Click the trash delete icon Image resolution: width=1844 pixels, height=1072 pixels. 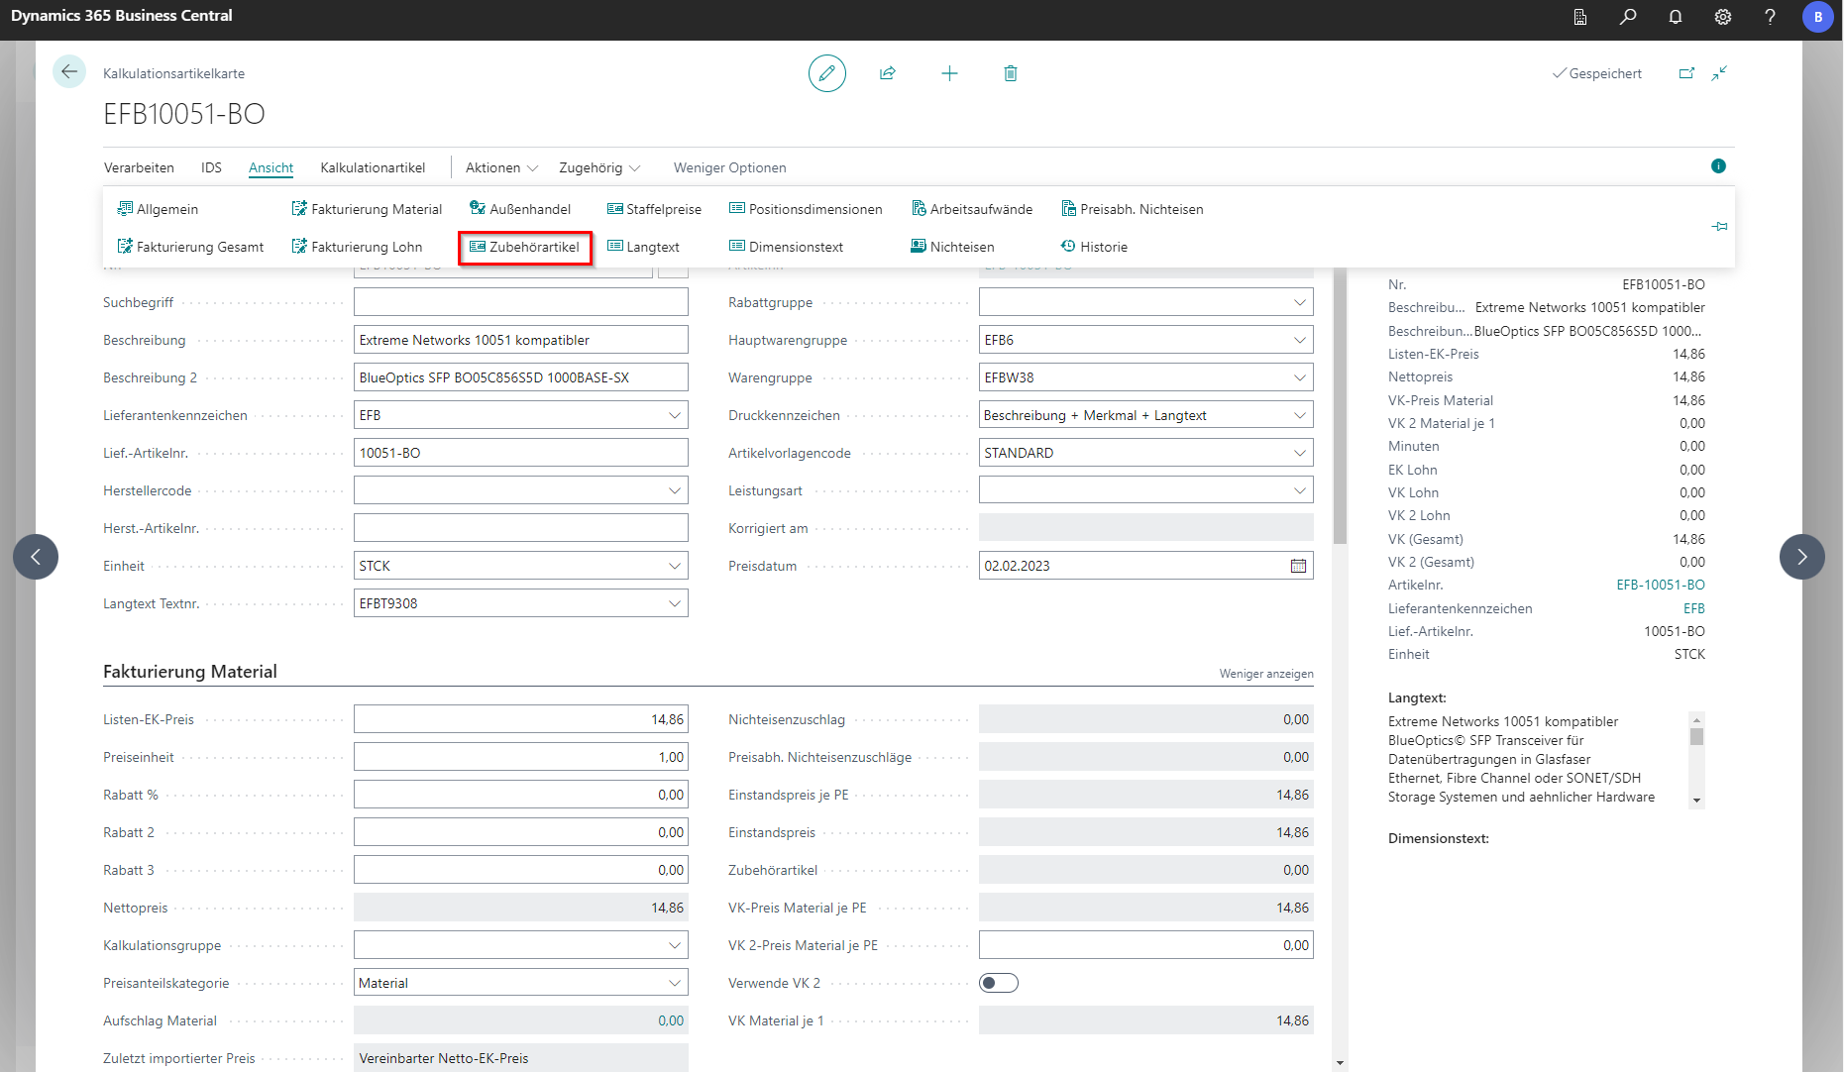[x=1011, y=73]
